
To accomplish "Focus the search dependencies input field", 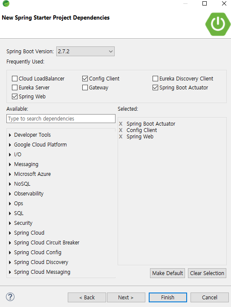I will tap(61, 119).
